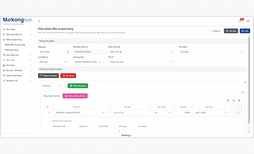Click the Thêm hàng hóa button

[x=78, y=86]
